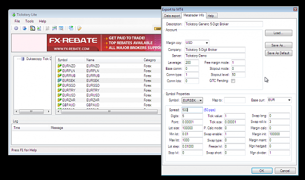
Task: Click the Save As Default button
Action: coord(278,53)
